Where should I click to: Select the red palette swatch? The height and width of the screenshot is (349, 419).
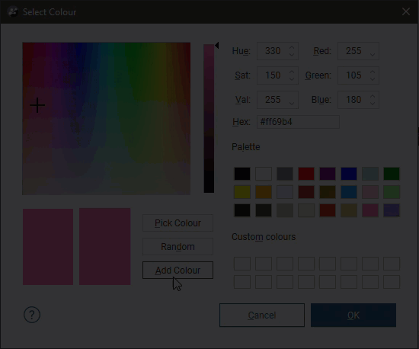point(306,174)
